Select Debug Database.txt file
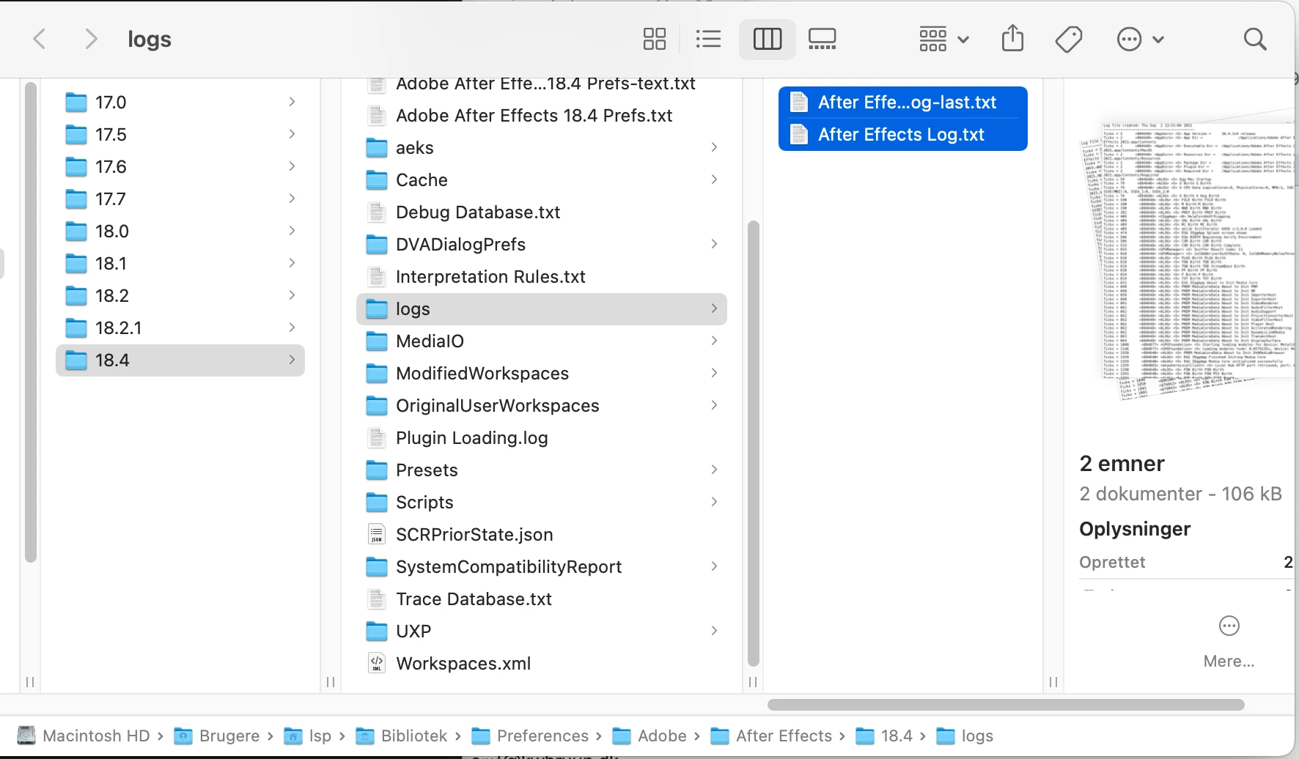Viewport: 1299px width, 759px height. pyautogui.click(x=542, y=212)
